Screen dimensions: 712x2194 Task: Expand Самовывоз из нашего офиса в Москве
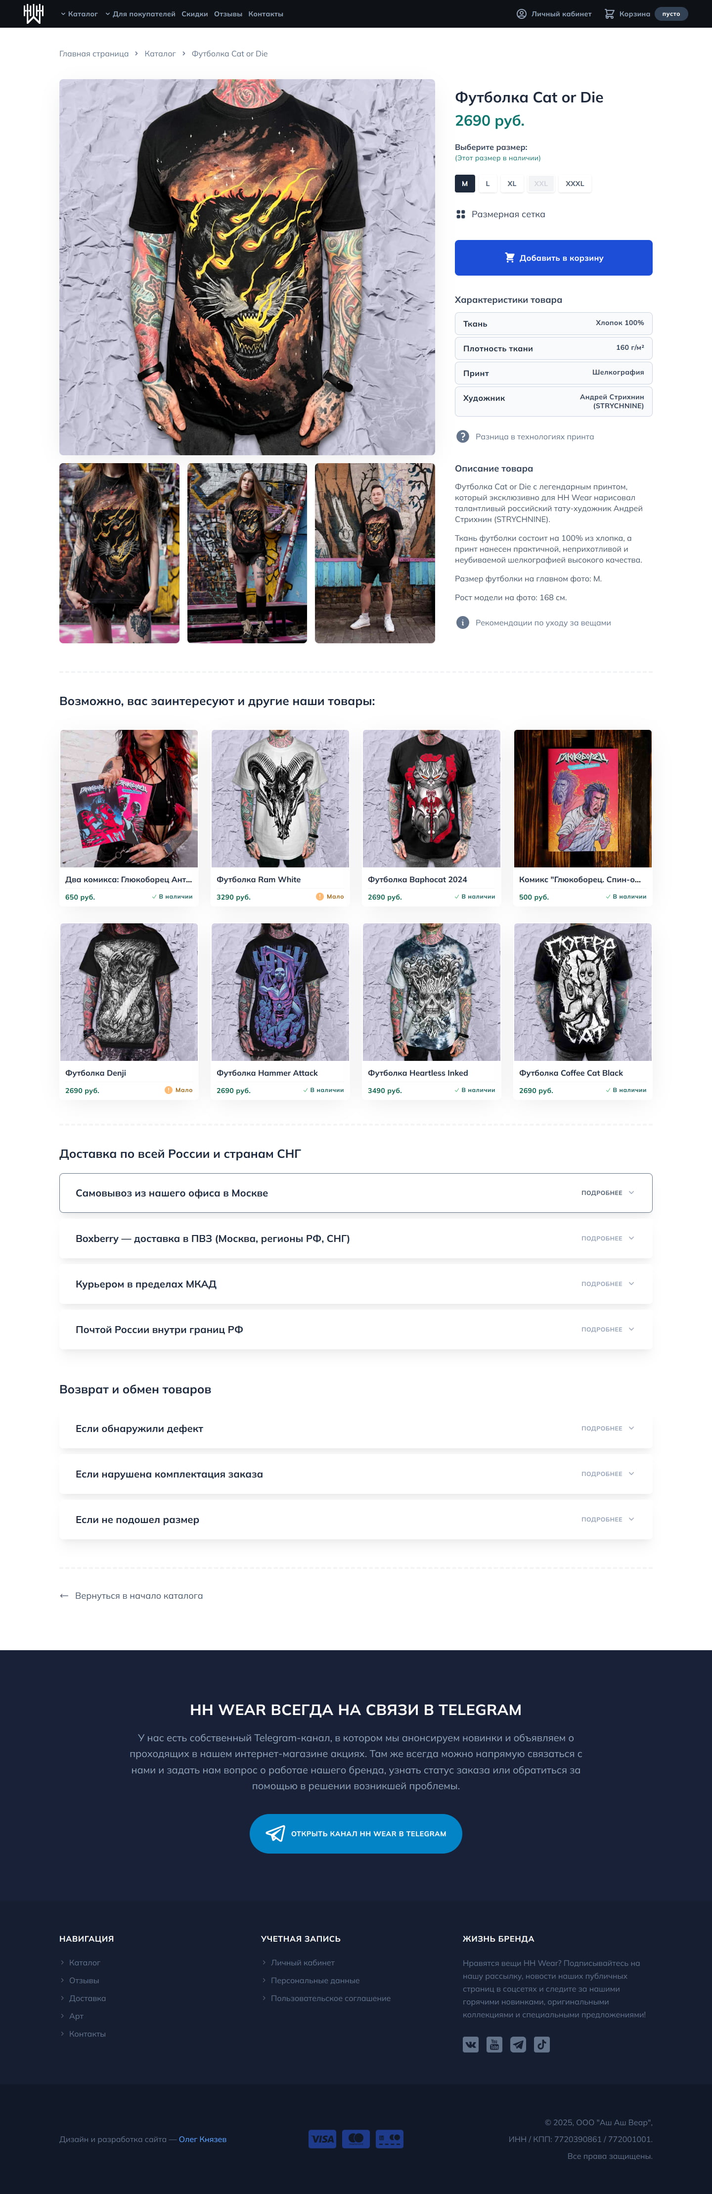[356, 1193]
